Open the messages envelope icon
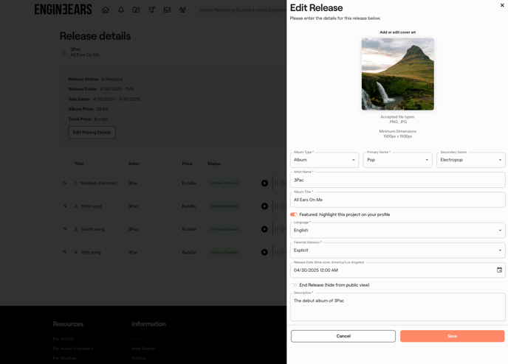 point(167,10)
